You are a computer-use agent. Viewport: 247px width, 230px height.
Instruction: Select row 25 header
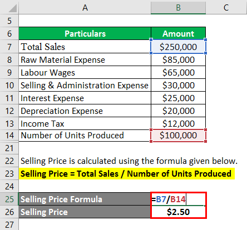click(9, 199)
